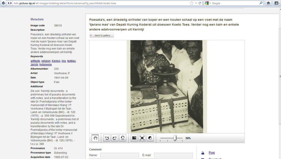Image resolution: width=281 pixels, height=159 pixels.
Task: Open the 'textiles' keyword link
Action: pos(71,61)
